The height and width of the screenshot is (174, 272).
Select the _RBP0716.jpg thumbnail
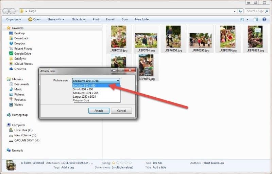pos(119,38)
